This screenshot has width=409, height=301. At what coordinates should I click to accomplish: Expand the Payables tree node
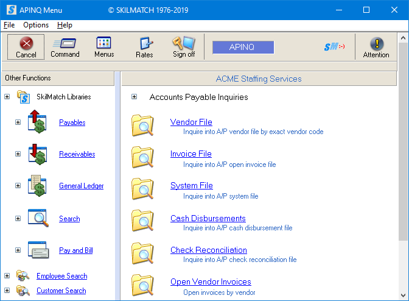coord(18,122)
